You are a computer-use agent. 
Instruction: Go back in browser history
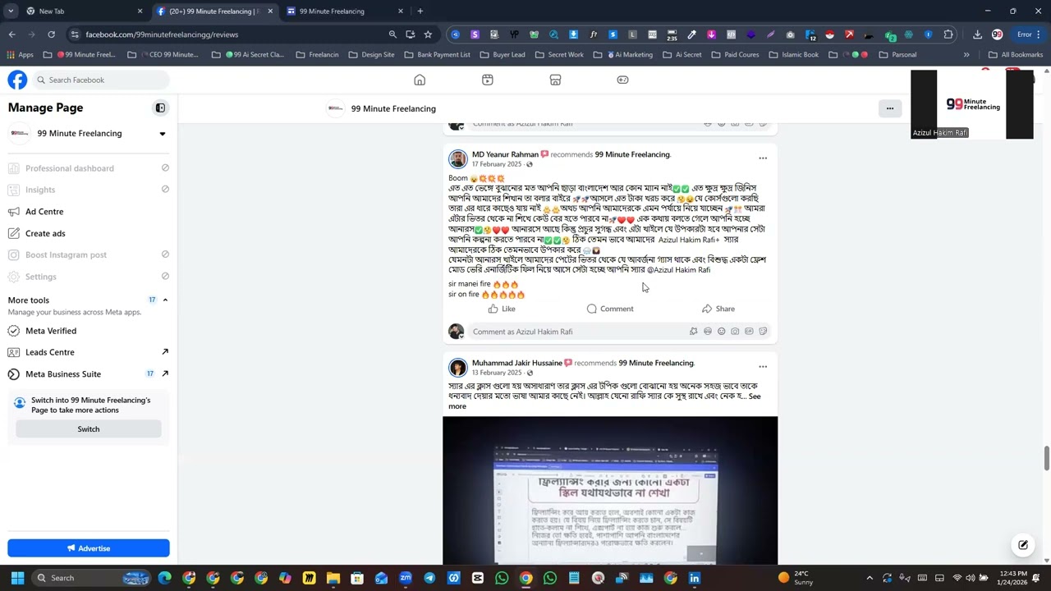(11, 34)
